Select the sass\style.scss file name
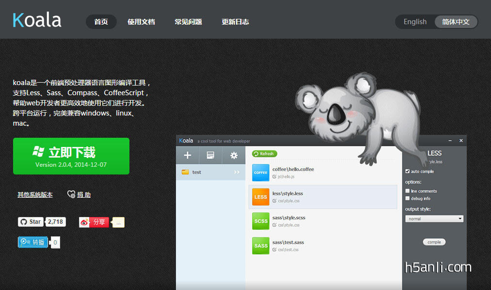Screen dimensions: 491x290 pyautogui.click(x=289, y=217)
